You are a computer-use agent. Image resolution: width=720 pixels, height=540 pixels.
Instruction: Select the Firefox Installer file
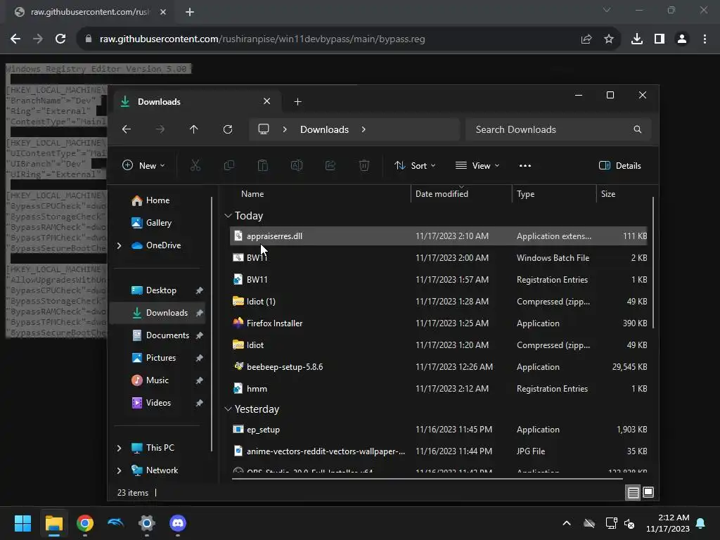pos(438,323)
